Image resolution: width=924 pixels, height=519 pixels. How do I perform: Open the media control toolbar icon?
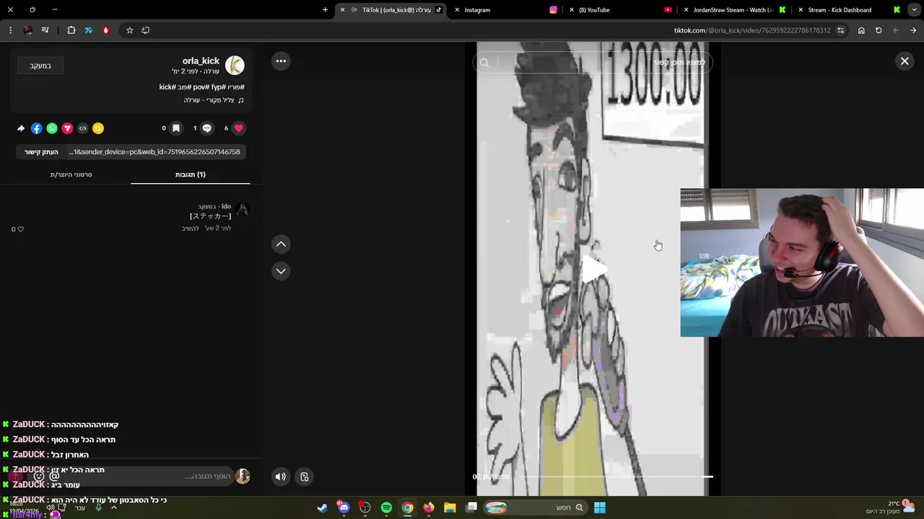(45, 30)
